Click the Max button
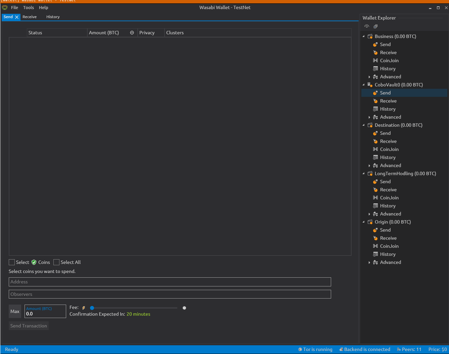Viewport: 449px width, 354px height. [x=15, y=311]
